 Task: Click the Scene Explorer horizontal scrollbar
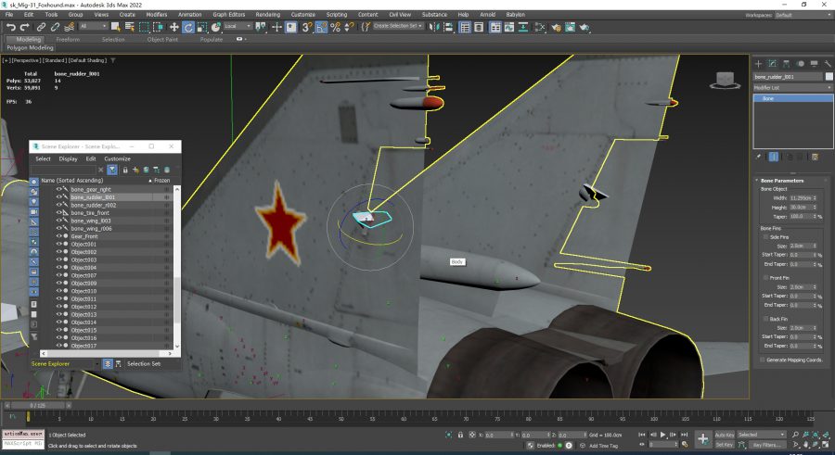pyautogui.click(x=106, y=353)
